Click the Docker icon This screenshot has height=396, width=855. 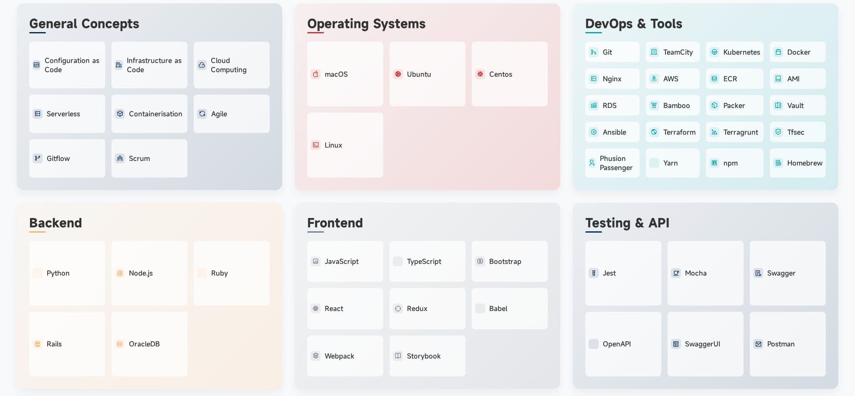[x=778, y=52]
